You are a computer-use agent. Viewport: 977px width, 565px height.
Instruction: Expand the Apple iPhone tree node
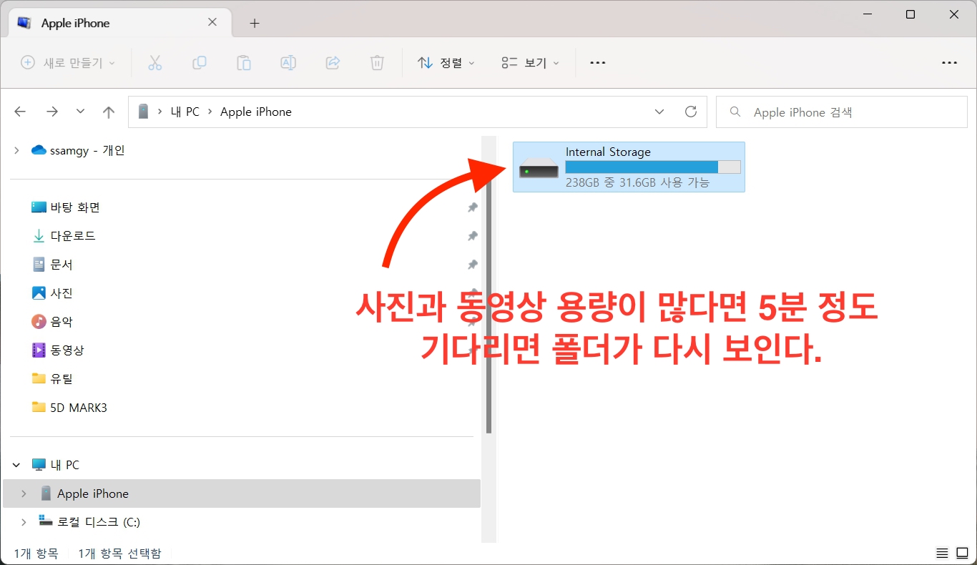24,493
